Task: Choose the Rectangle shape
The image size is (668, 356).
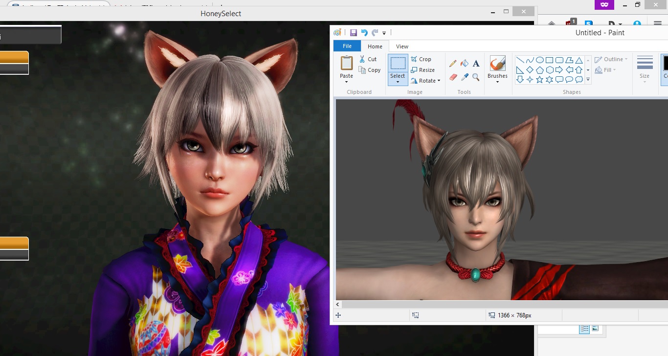Action: coord(550,60)
